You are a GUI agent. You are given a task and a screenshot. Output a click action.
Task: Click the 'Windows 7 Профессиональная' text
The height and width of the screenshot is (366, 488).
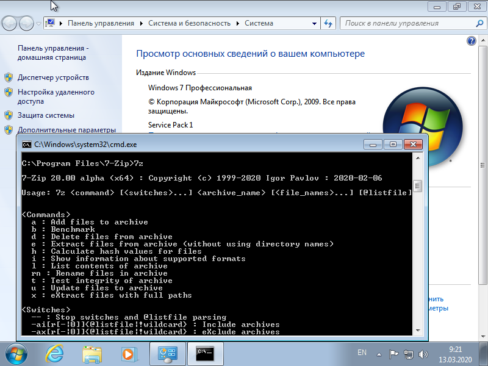[x=200, y=88]
